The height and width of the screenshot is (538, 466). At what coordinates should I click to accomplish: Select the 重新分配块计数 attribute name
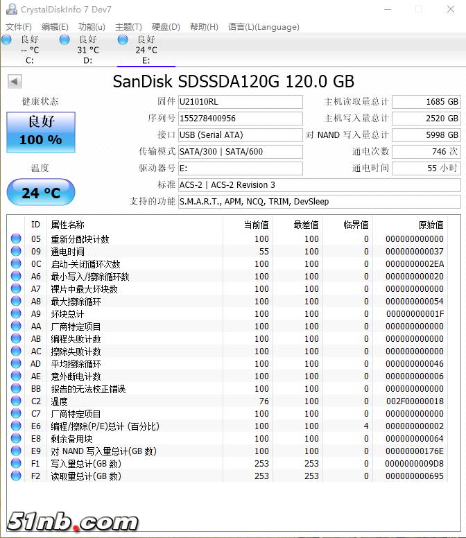80,239
